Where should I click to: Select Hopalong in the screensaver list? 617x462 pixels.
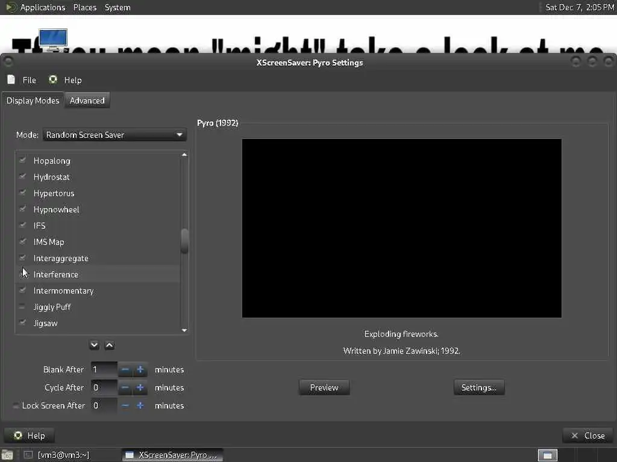pyautogui.click(x=52, y=161)
